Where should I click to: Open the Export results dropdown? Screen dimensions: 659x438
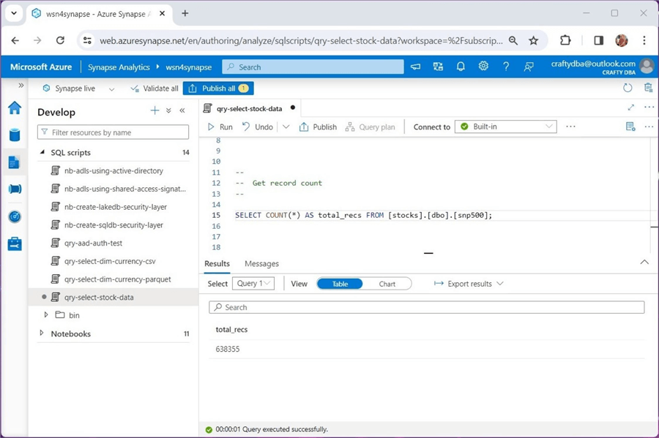(468, 284)
